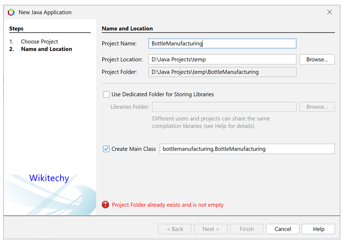Enable Use Dedicated Folder for Storing Libraries
This screenshot has height=243, width=344.
(107, 95)
